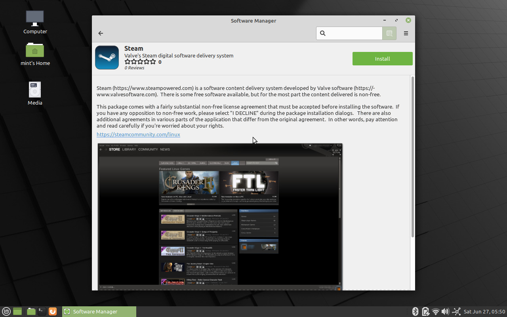
Task: Click the Software Manager vertical scrollbar
Action: (412, 157)
